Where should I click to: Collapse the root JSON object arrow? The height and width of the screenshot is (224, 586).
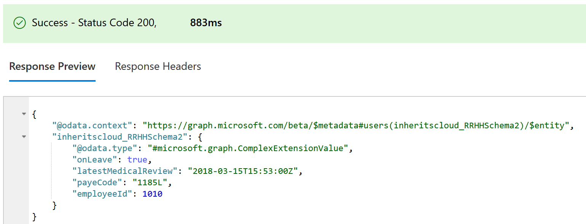click(x=24, y=114)
